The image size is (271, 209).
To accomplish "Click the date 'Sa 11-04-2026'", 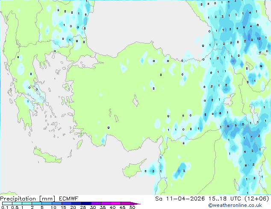I will tap(180, 199).
